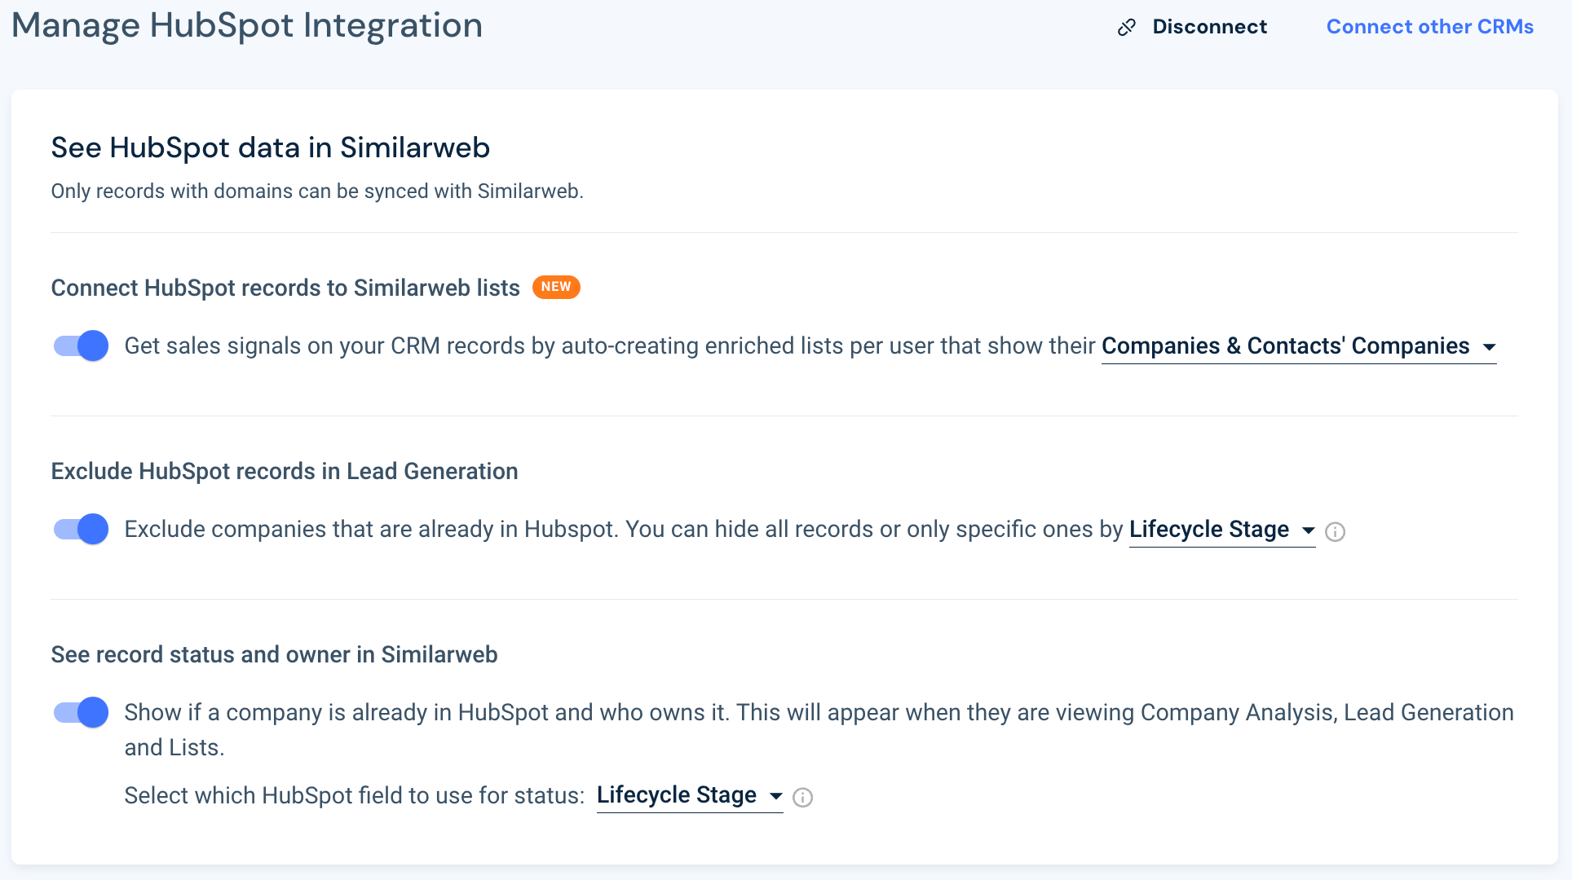
Task: Click 'See record status and owner in Similarweb' heading
Action: [274, 654]
